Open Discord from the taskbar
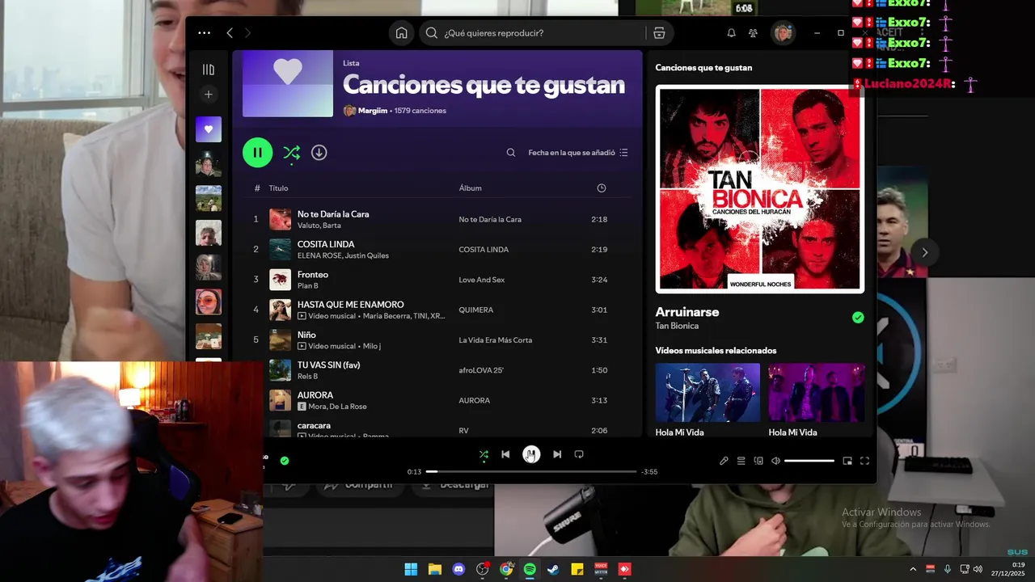Viewport: 1035px width, 582px height. [458, 569]
